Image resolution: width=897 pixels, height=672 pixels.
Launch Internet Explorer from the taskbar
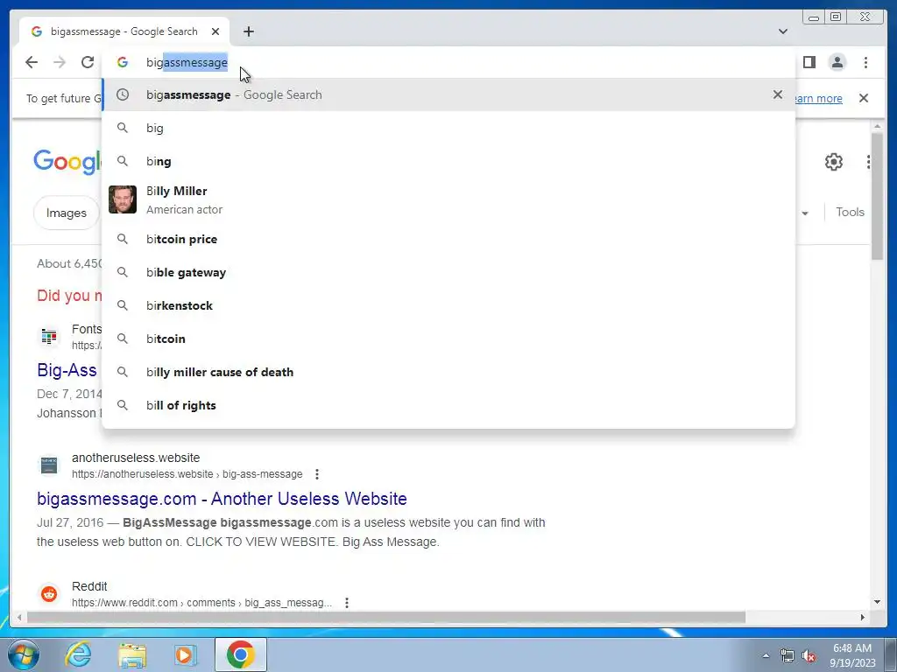pos(78,654)
